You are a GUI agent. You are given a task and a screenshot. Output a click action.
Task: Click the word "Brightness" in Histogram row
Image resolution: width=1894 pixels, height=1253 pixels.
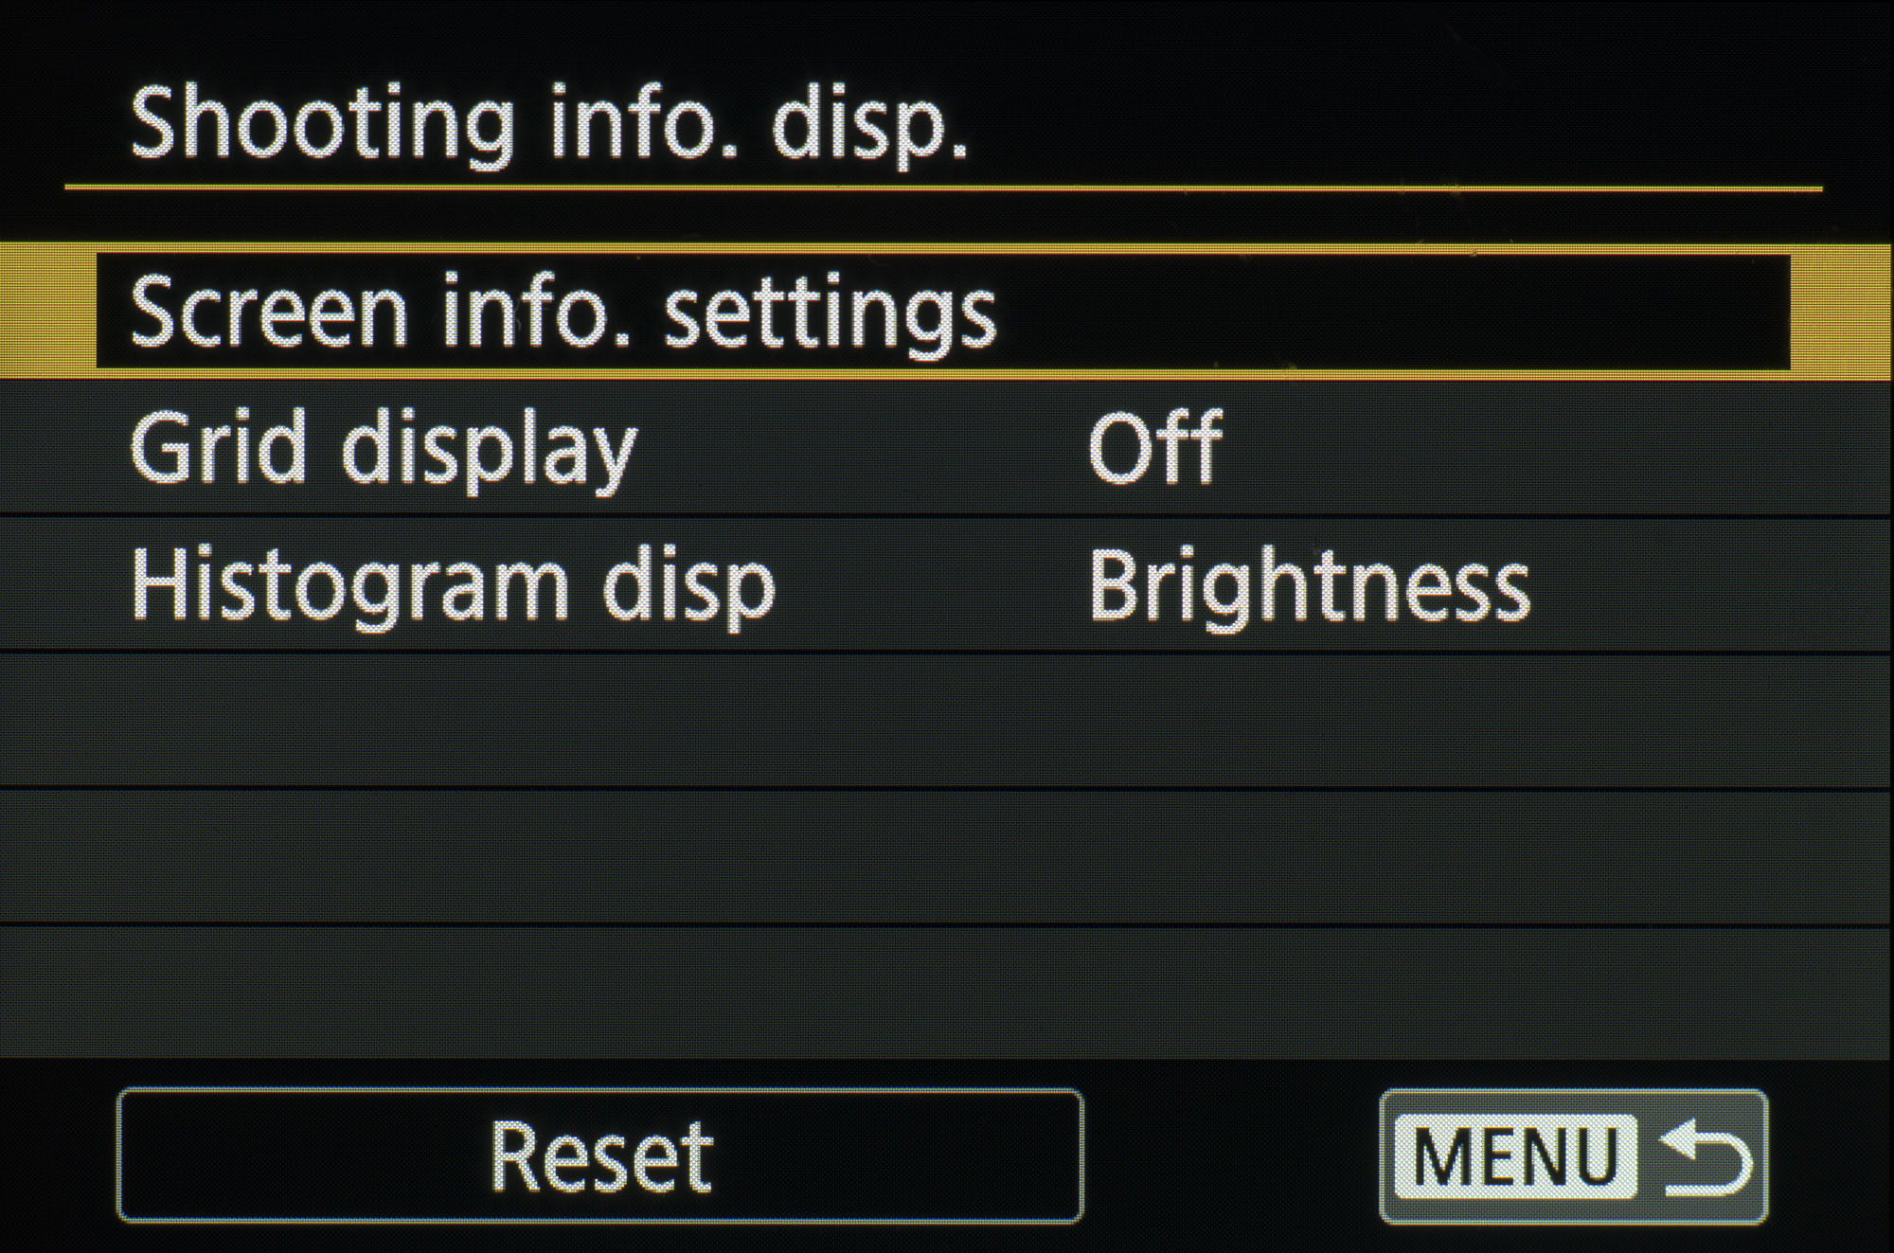1309,585
